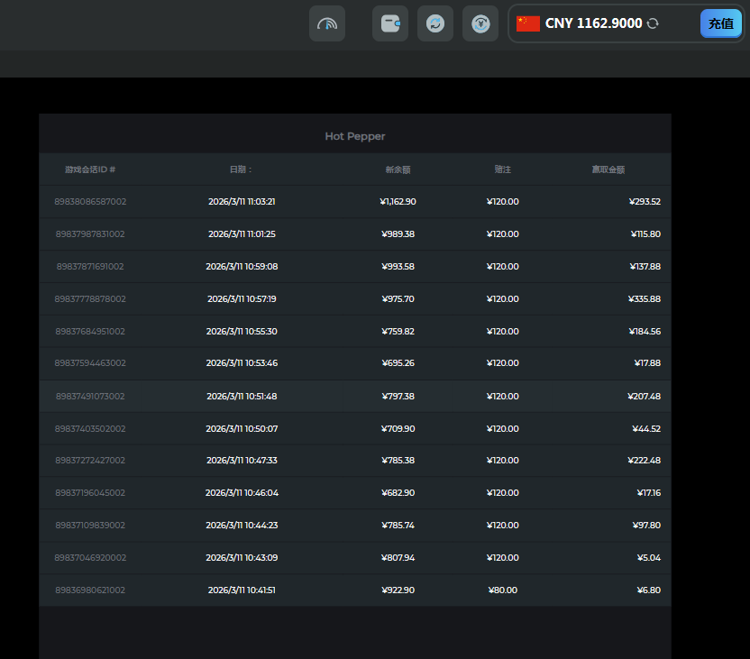Select session ID 89837491073002

(90, 397)
